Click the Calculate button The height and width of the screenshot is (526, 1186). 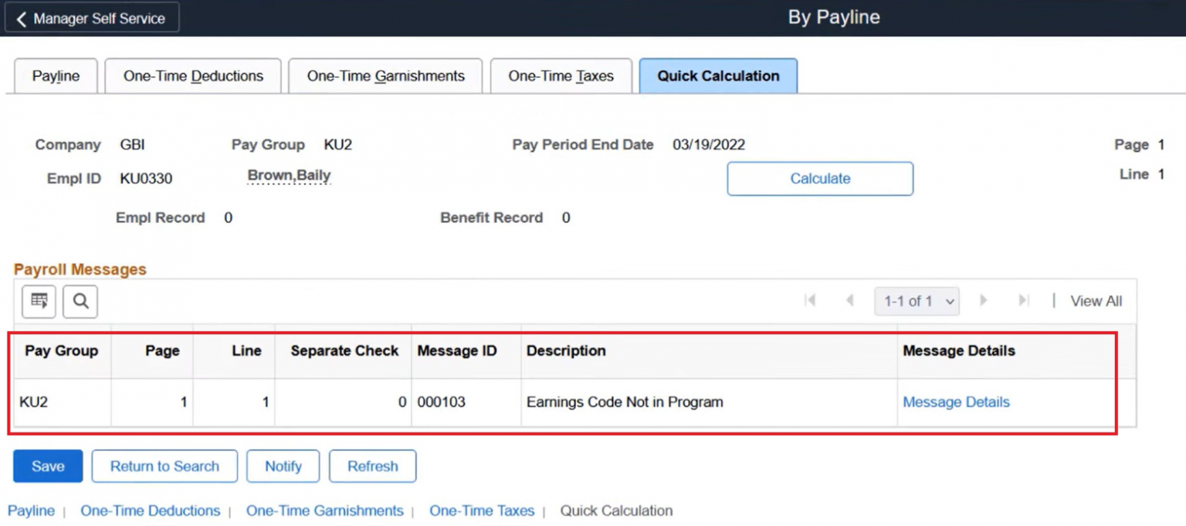tap(820, 178)
